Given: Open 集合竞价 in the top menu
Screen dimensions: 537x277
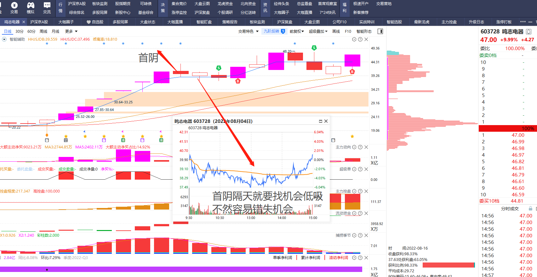Looking at the screenshot, I should tap(179, 4).
